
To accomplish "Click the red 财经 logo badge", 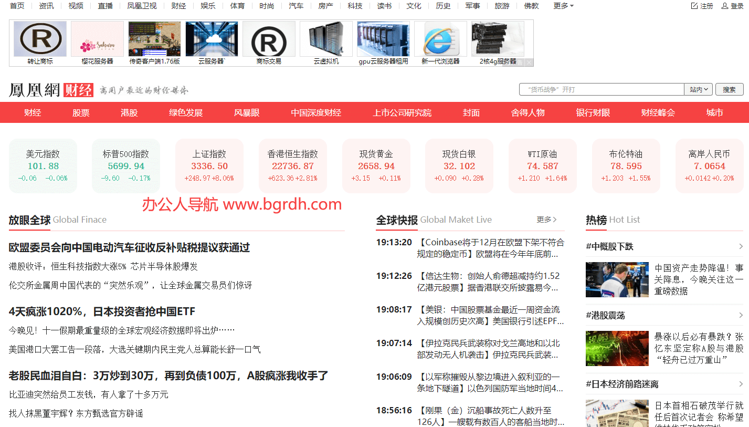I will click(x=78, y=90).
